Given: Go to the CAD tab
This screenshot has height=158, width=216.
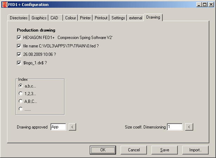Looking at the screenshot, I should click(x=54, y=18).
